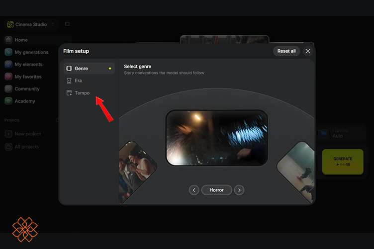Click the 'Select genre' heading text

(138, 67)
